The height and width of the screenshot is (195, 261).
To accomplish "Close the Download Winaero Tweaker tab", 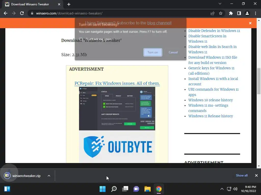I will pos(59,4).
